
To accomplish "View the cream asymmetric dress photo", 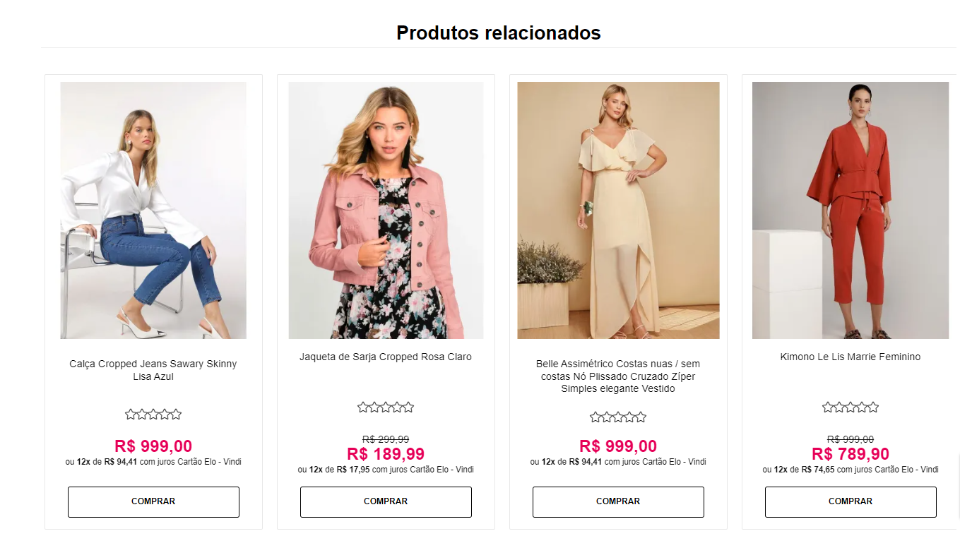I will point(618,210).
